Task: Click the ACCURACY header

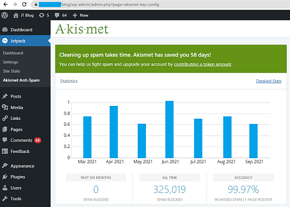Action: (244, 177)
